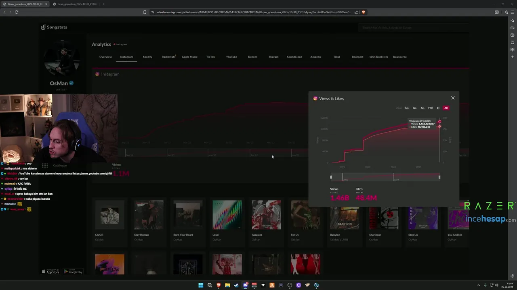The height and width of the screenshot is (290, 517).
Task: Open the Windows Start menu
Action: point(201,285)
